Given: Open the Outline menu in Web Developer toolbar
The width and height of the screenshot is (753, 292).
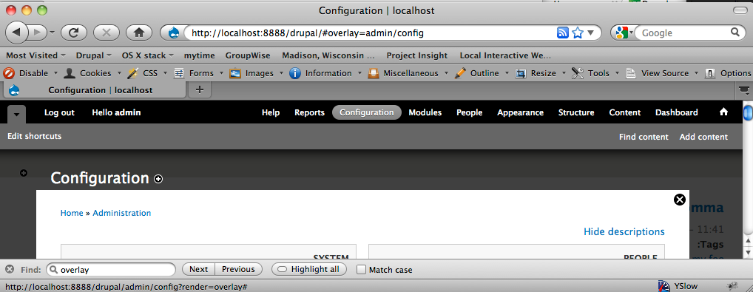Looking at the screenshot, I should click(482, 73).
